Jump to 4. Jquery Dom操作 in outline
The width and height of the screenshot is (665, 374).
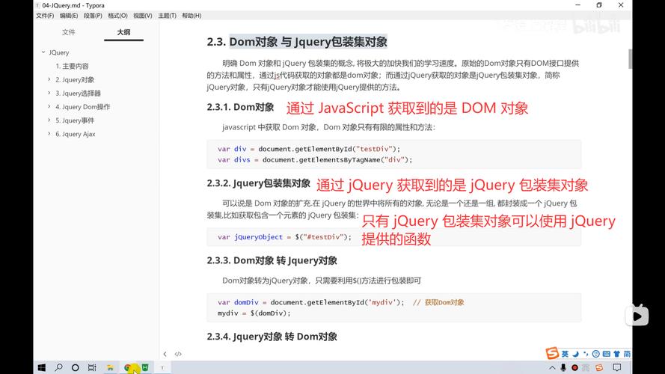point(83,107)
